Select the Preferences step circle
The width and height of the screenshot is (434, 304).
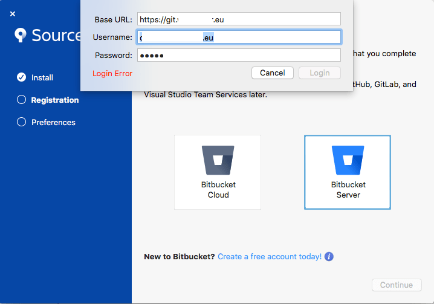[x=21, y=122]
